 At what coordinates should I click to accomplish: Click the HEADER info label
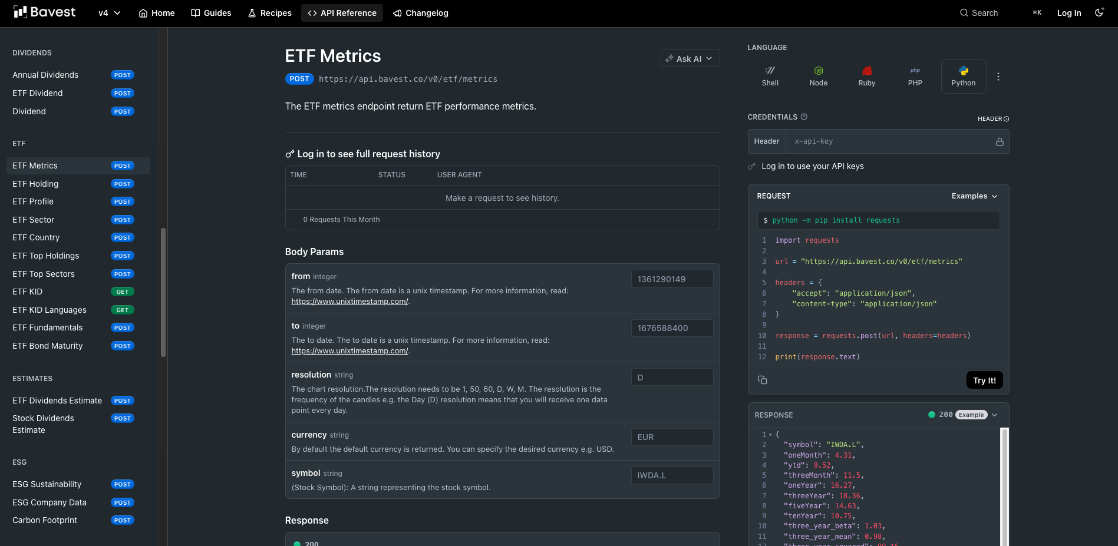point(993,119)
